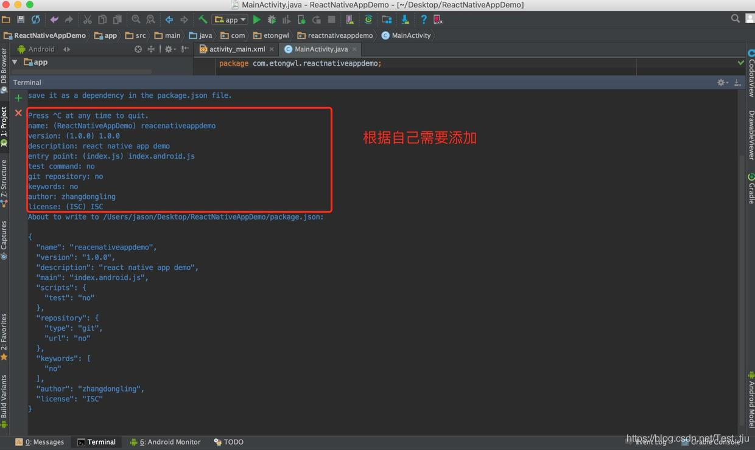Open the DB Browser side tab
The width and height of the screenshot is (755, 450).
(x=4, y=71)
